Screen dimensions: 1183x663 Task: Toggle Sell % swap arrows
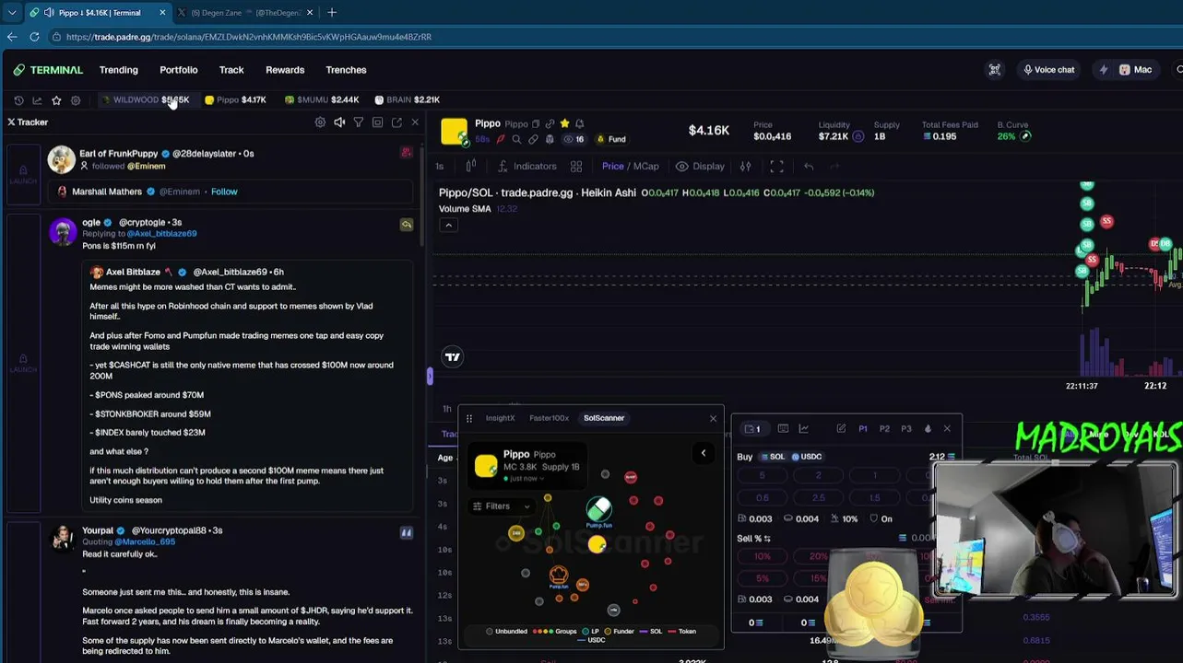click(767, 539)
